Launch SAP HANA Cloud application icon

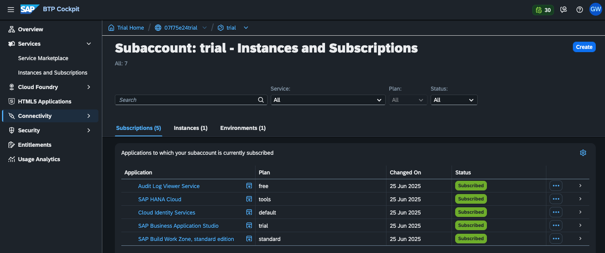pos(249,199)
